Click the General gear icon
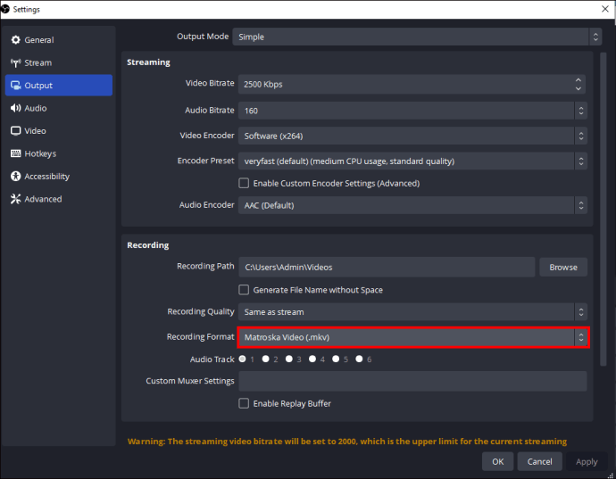The height and width of the screenshot is (479, 616). point(15,39)
